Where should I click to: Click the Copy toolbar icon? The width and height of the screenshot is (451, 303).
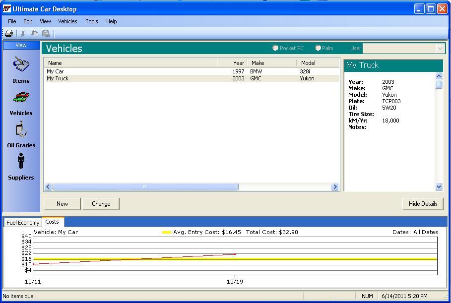34,33
